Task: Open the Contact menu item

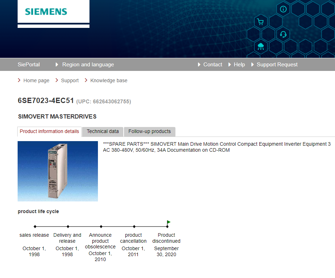Action: 212,65
